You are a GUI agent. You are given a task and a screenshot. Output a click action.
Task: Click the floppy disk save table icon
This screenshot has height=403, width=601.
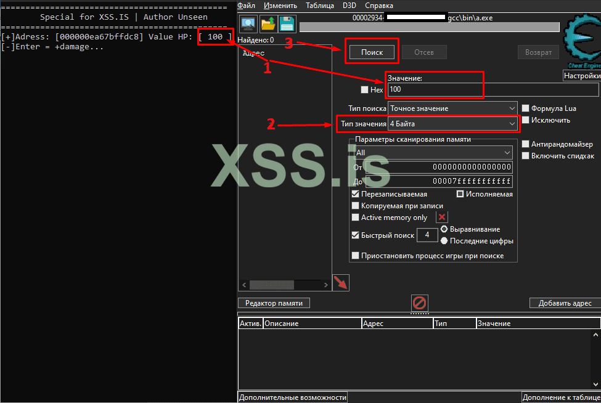click(287, 24)
